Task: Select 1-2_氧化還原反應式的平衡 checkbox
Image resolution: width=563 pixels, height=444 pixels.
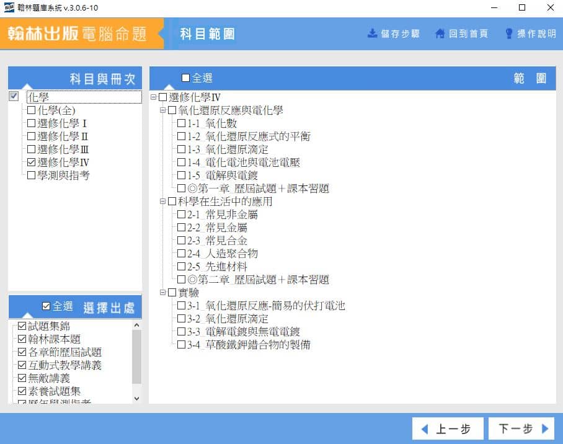Action: tap(181, 136)
